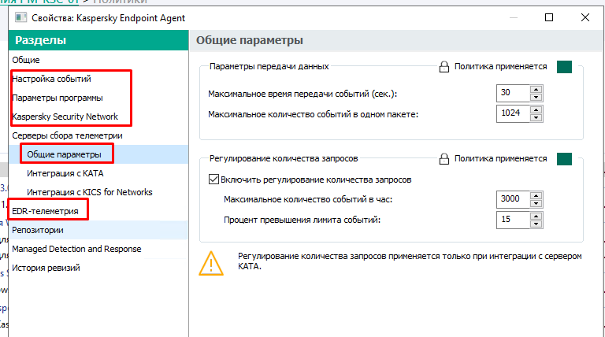Open the Kaspersky Security Network section
Screen dimensions: 605x337
tap(65, 117)
